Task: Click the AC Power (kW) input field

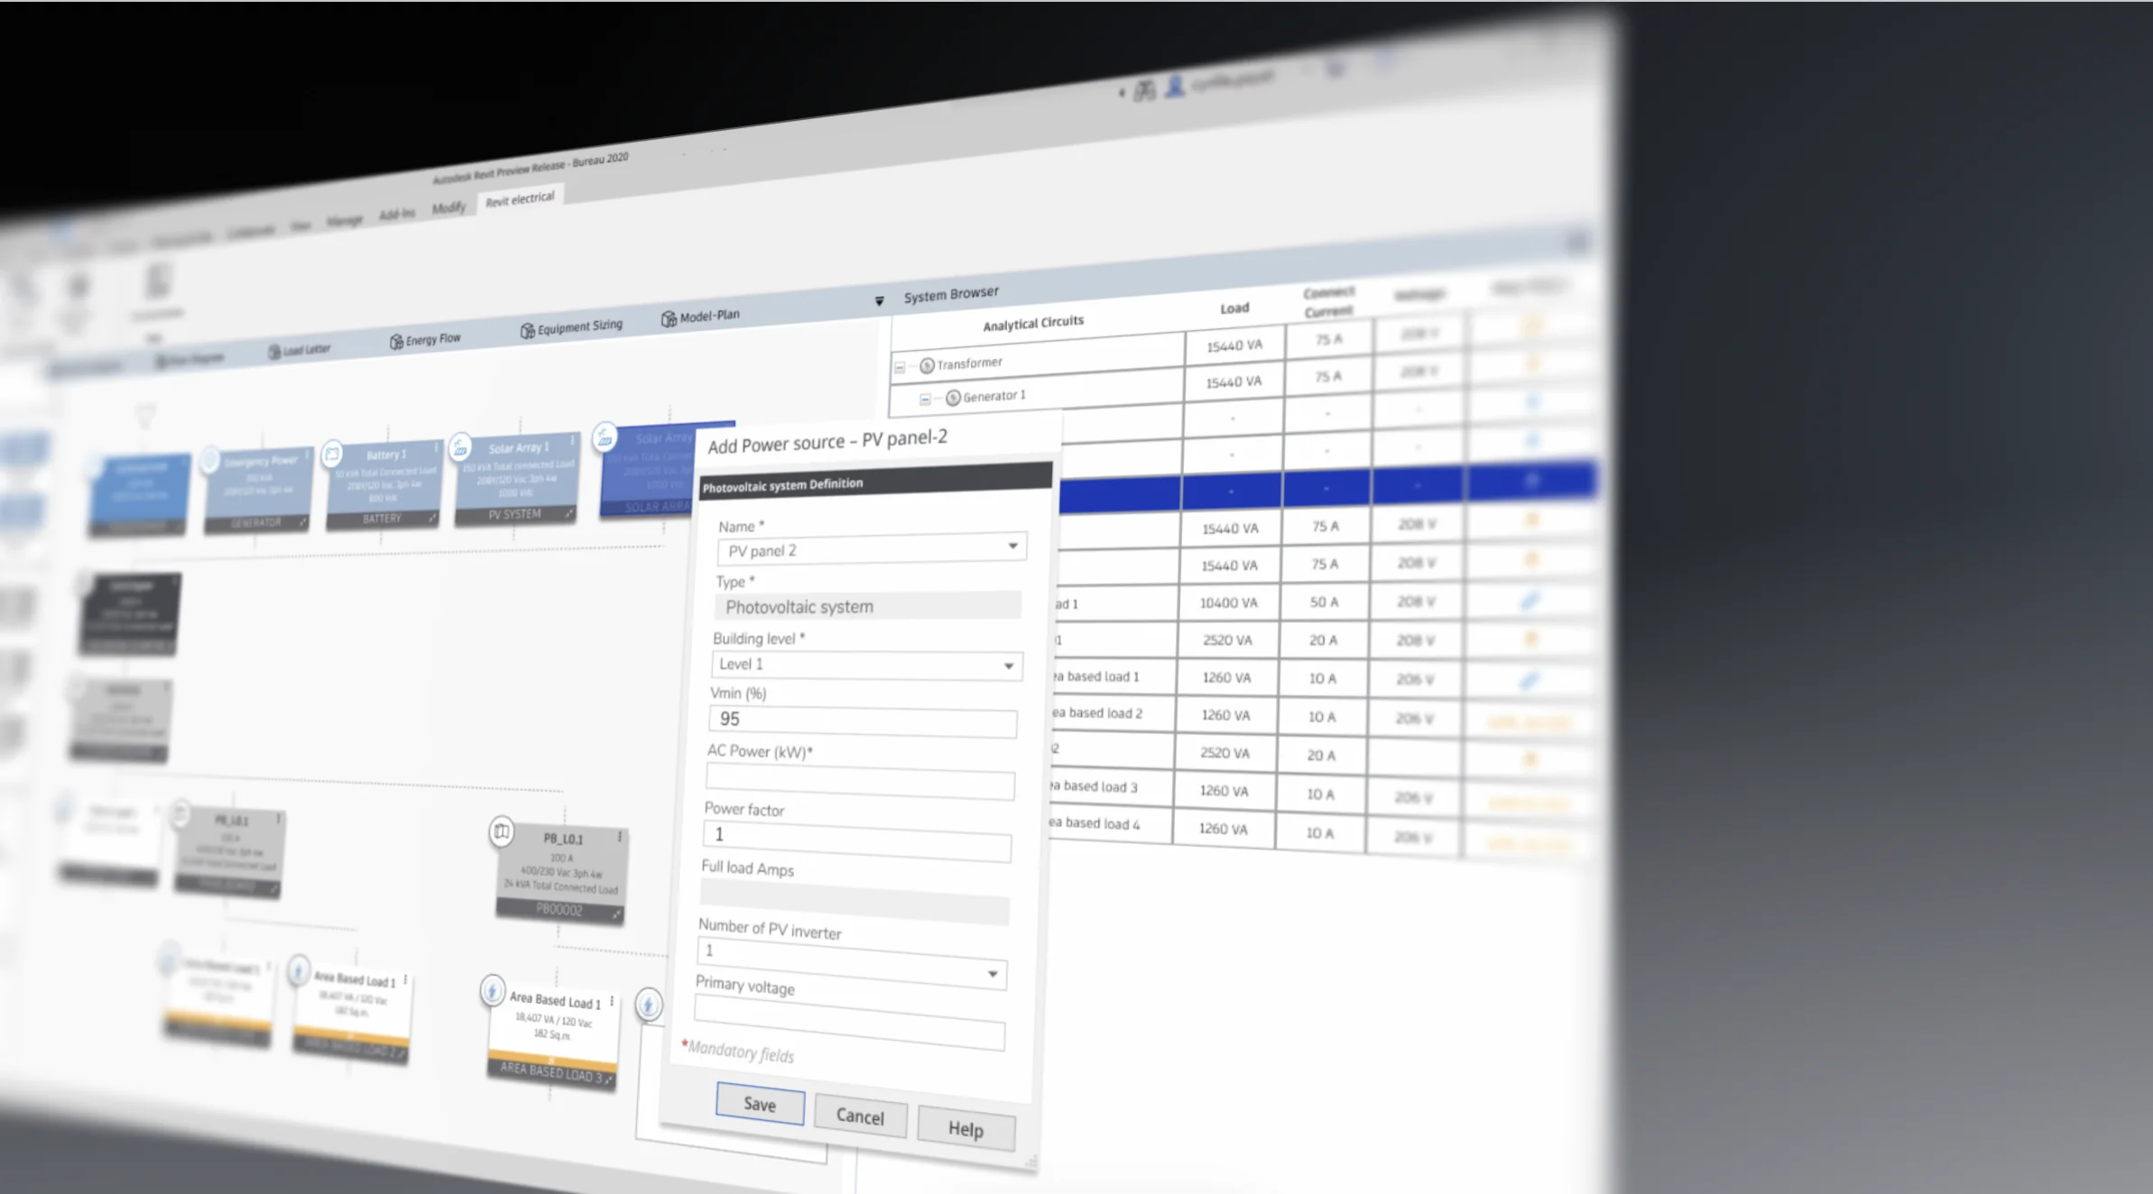Action: tap(860, 781)
